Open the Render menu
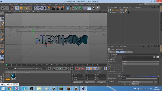Viewport: 162px width, 91px height. (x=50, y=4)
